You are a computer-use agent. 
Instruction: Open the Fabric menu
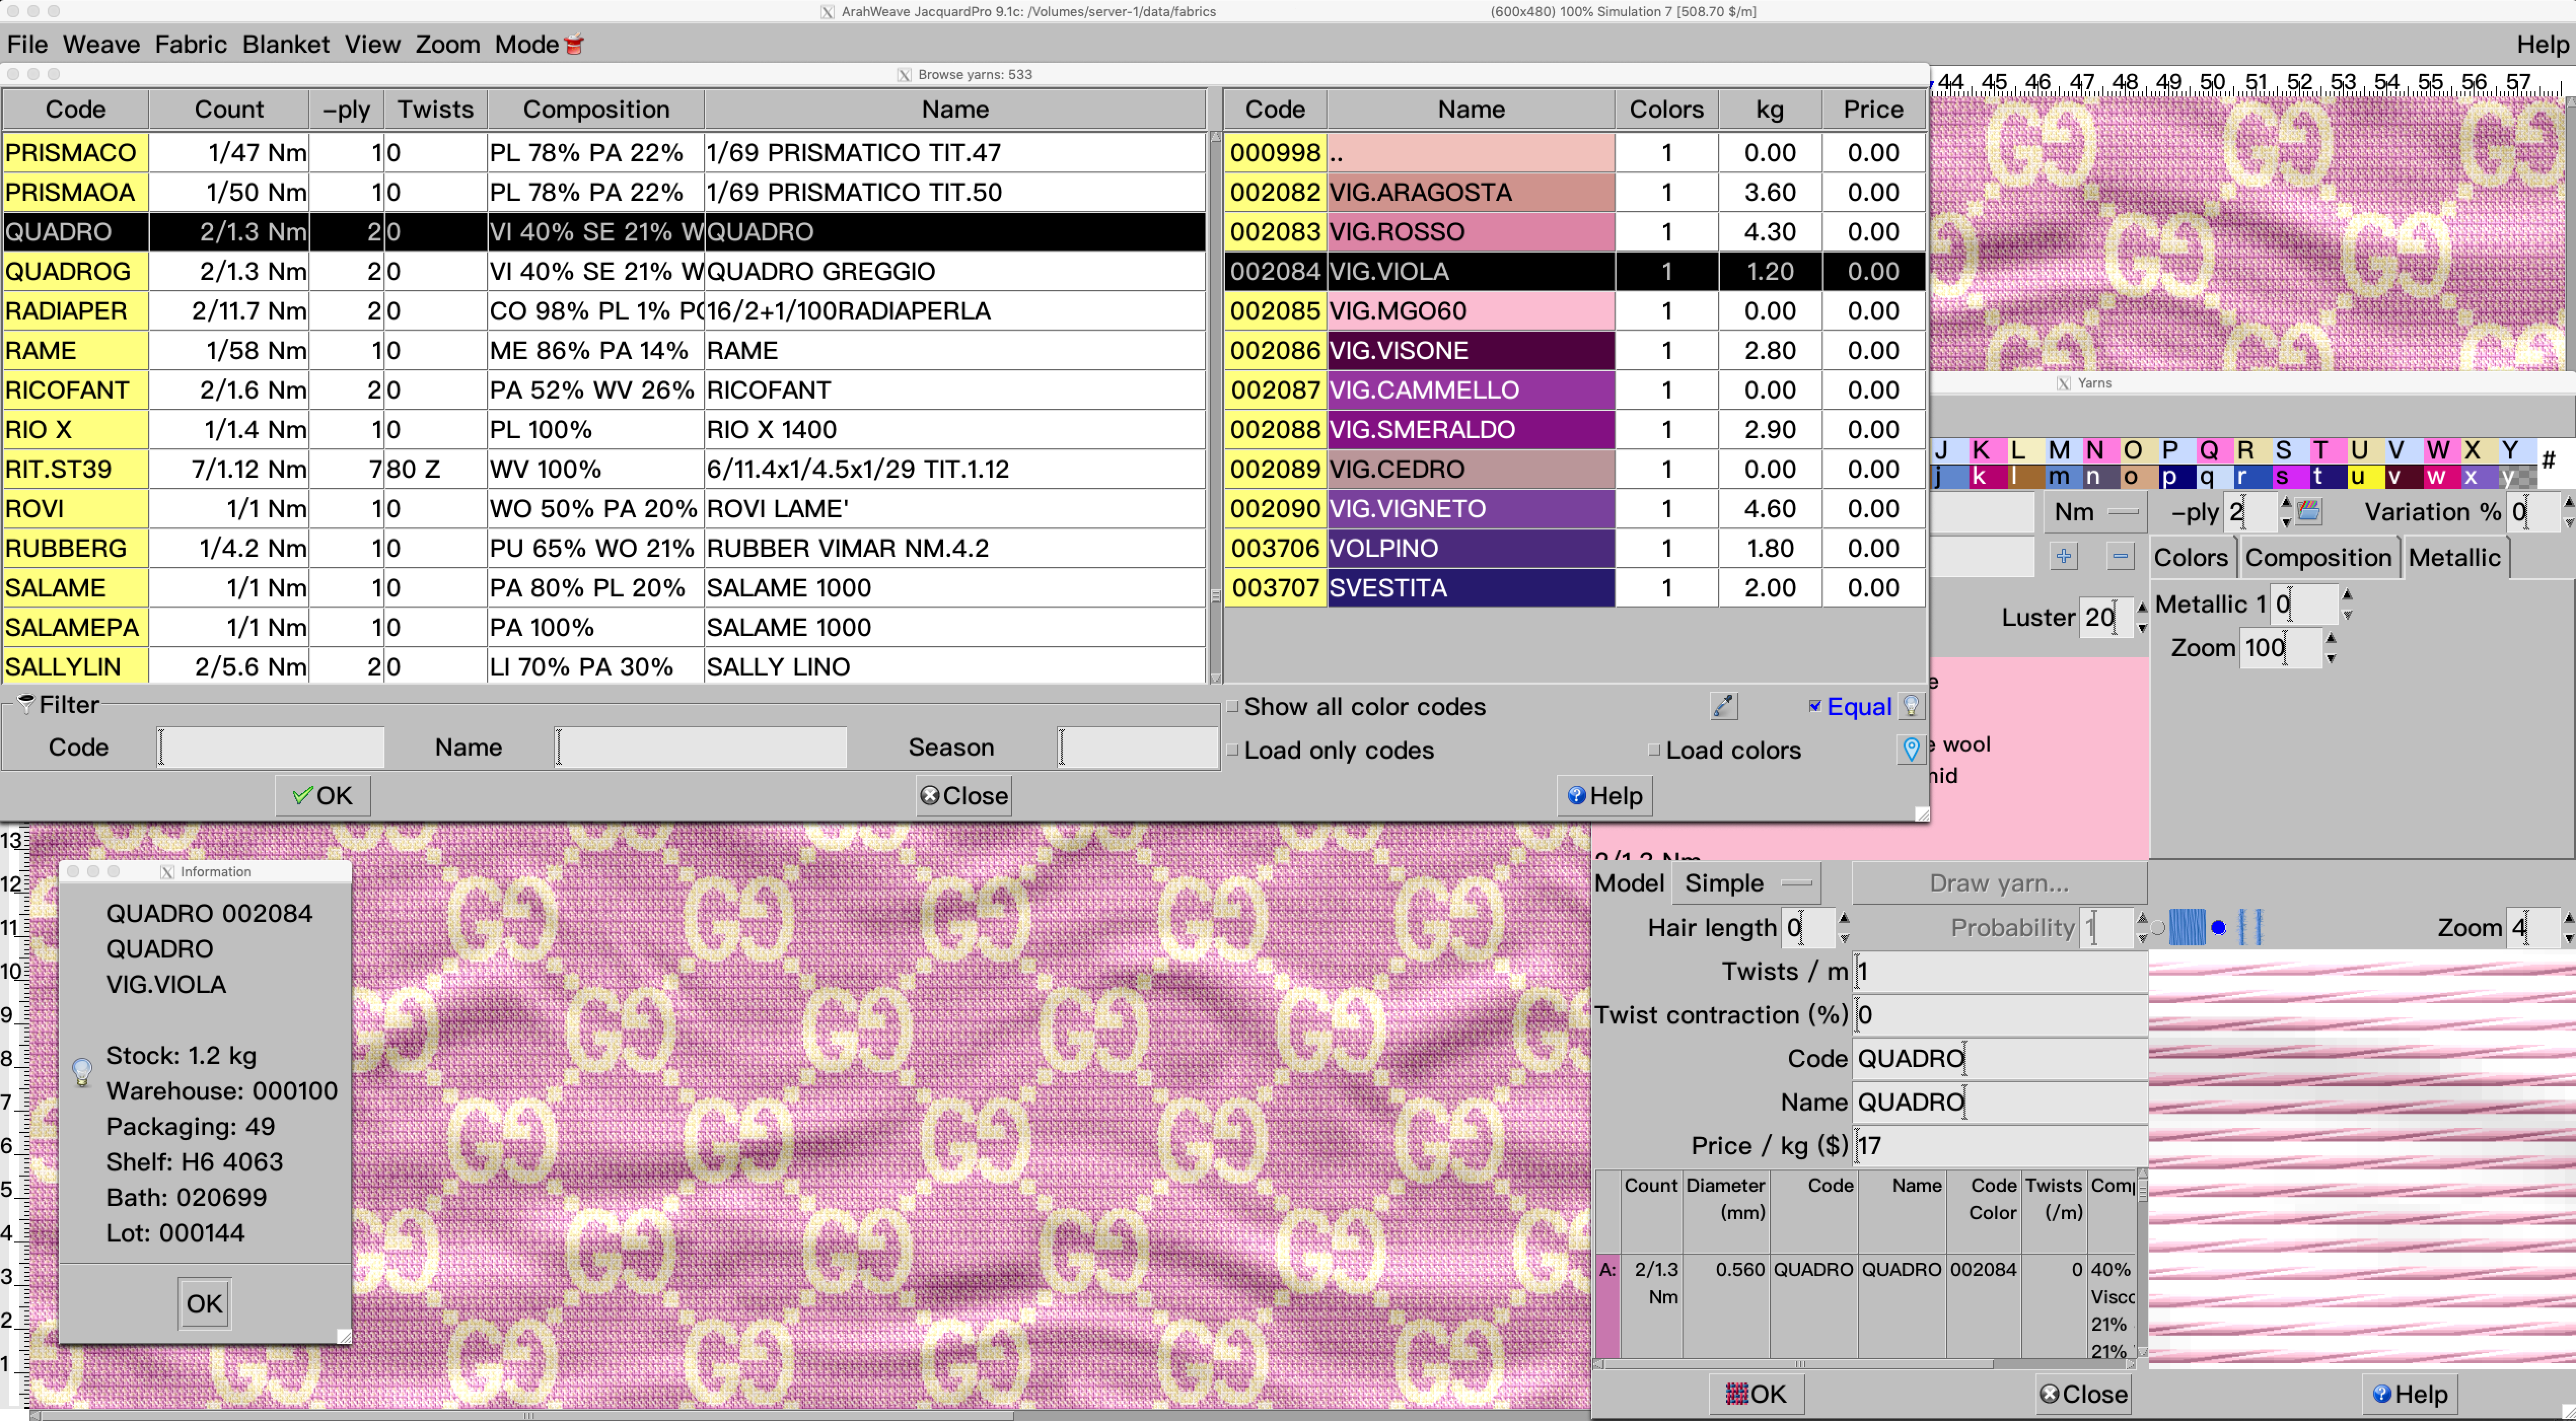click(x=190, y=44)
